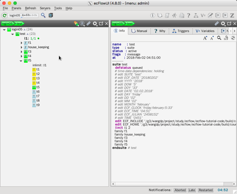Screen dimensions: 237x194
Task: Collapse the test suite node
Action: pyautogui.click(x=13, y=34)
